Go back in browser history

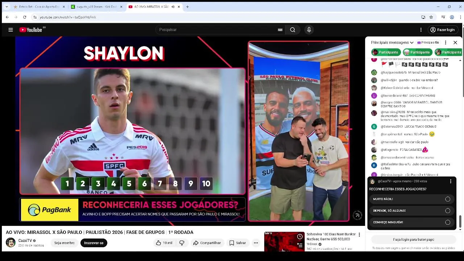7,17
